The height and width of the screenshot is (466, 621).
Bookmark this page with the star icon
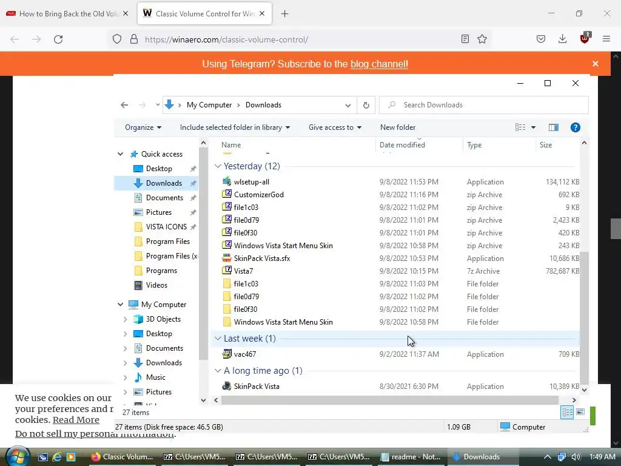(x=482, y=39)
